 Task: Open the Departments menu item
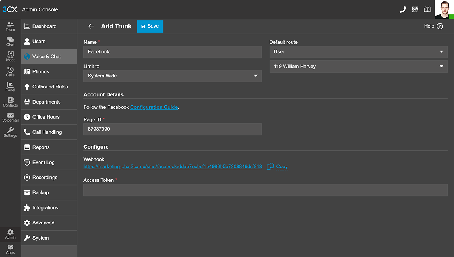(49, 102)
